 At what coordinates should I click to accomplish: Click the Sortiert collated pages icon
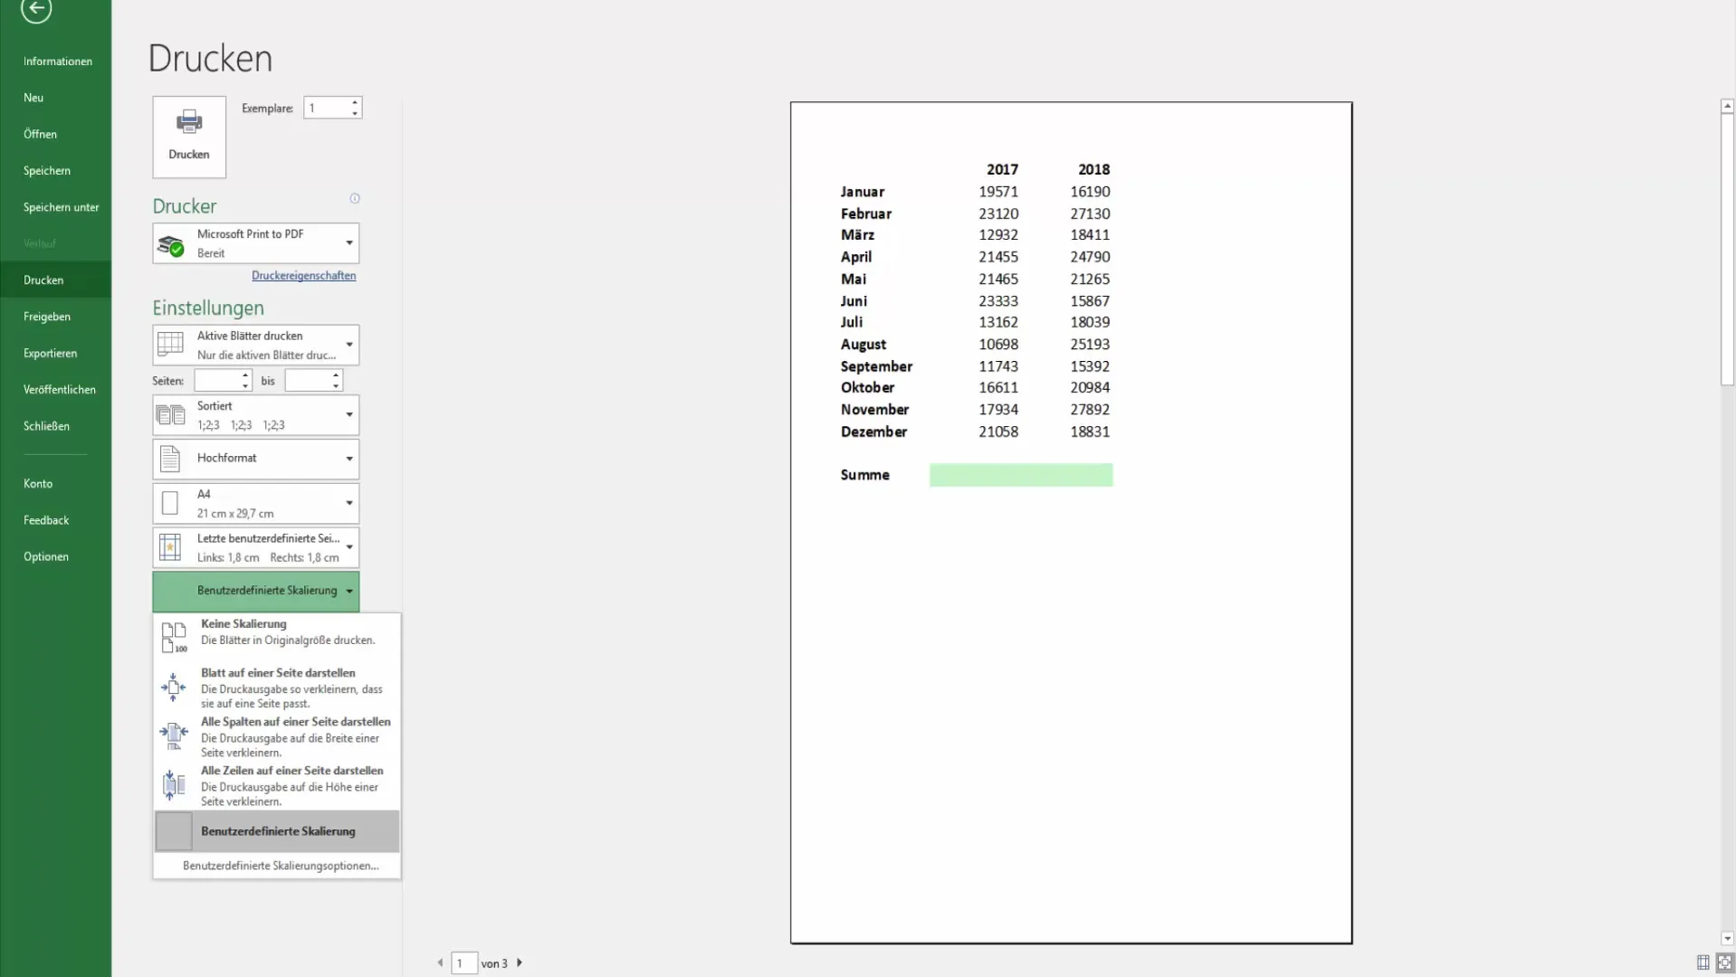tap(170, 415)
